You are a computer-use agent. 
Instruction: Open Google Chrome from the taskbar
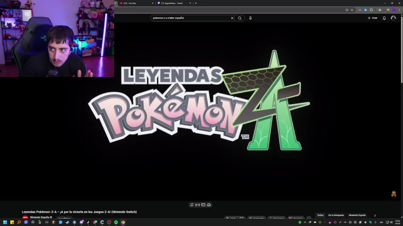123,222
